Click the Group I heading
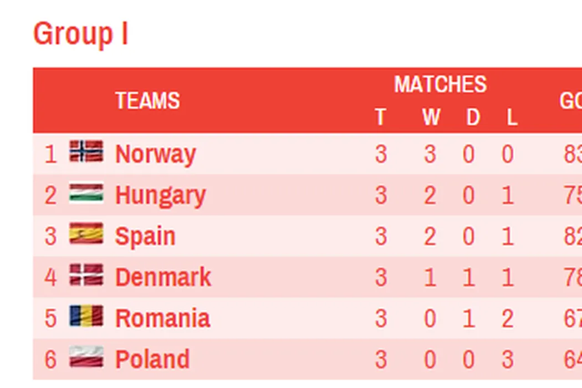 (81, 34)
